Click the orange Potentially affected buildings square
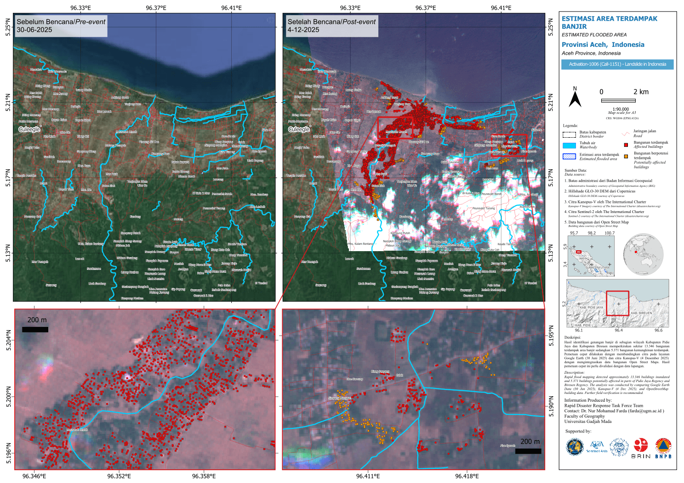This screenshot has height=483, width=684. (626, 156)
